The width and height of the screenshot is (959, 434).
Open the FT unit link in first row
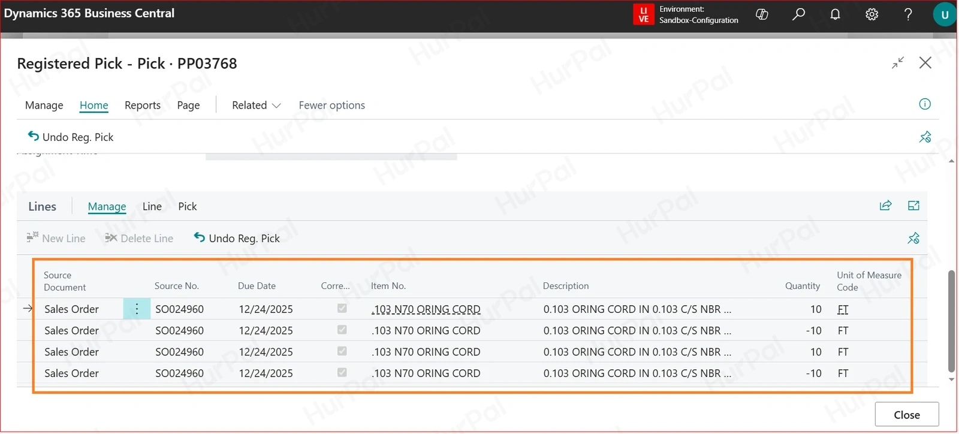[843, 309]
